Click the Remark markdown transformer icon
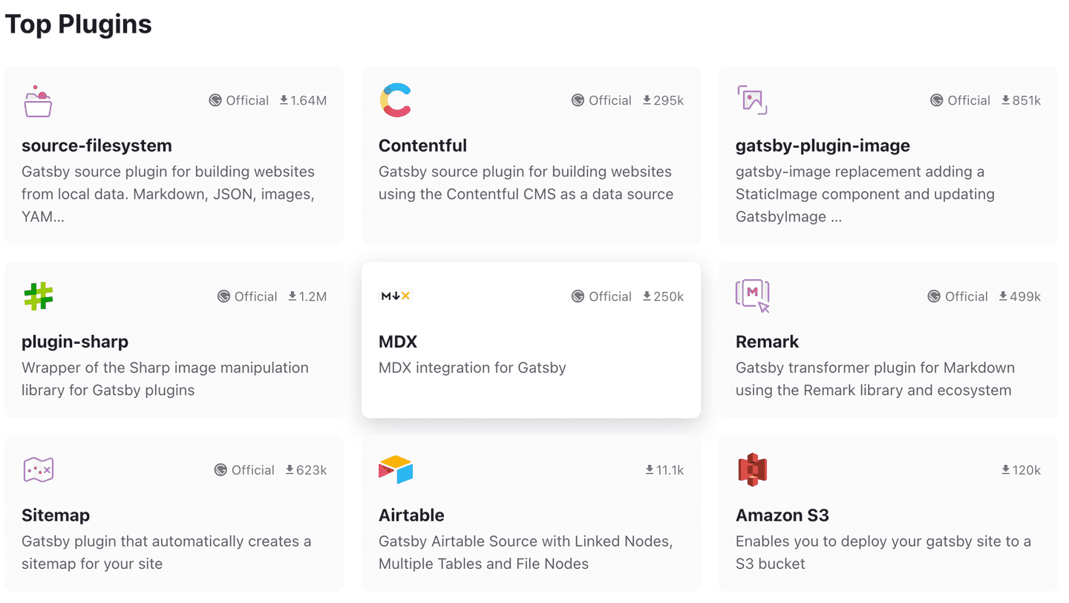 click(752, 296)
